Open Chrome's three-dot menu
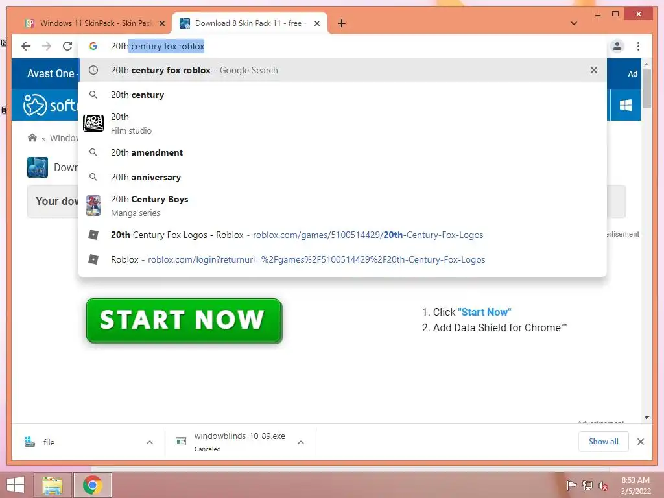The width and height of the screenshot is (664, 498). 638,46
